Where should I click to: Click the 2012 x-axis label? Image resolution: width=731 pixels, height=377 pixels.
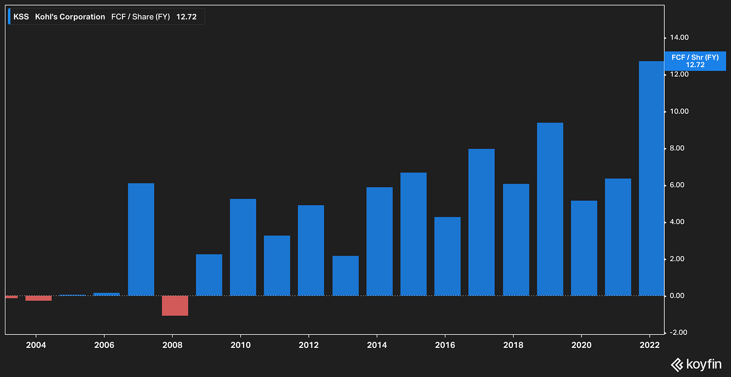pyautogui.click(x=308, y=345)
